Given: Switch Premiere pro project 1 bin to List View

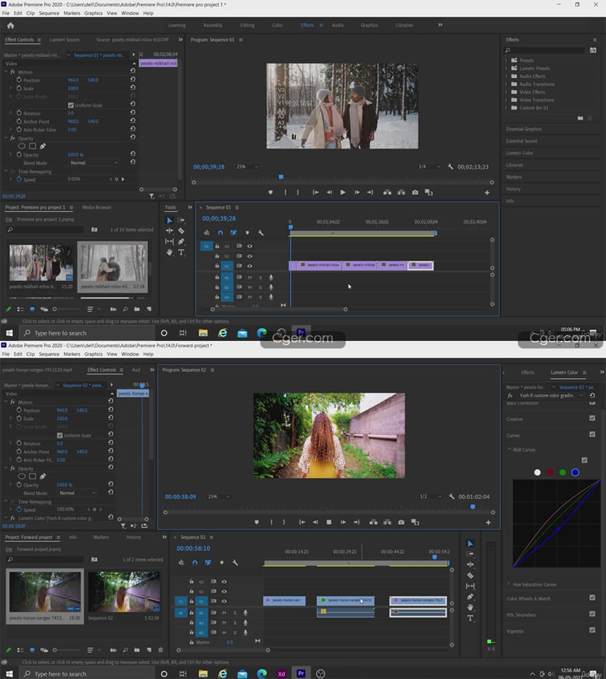Looking at the screenshot, I should (x=21, y=309).
